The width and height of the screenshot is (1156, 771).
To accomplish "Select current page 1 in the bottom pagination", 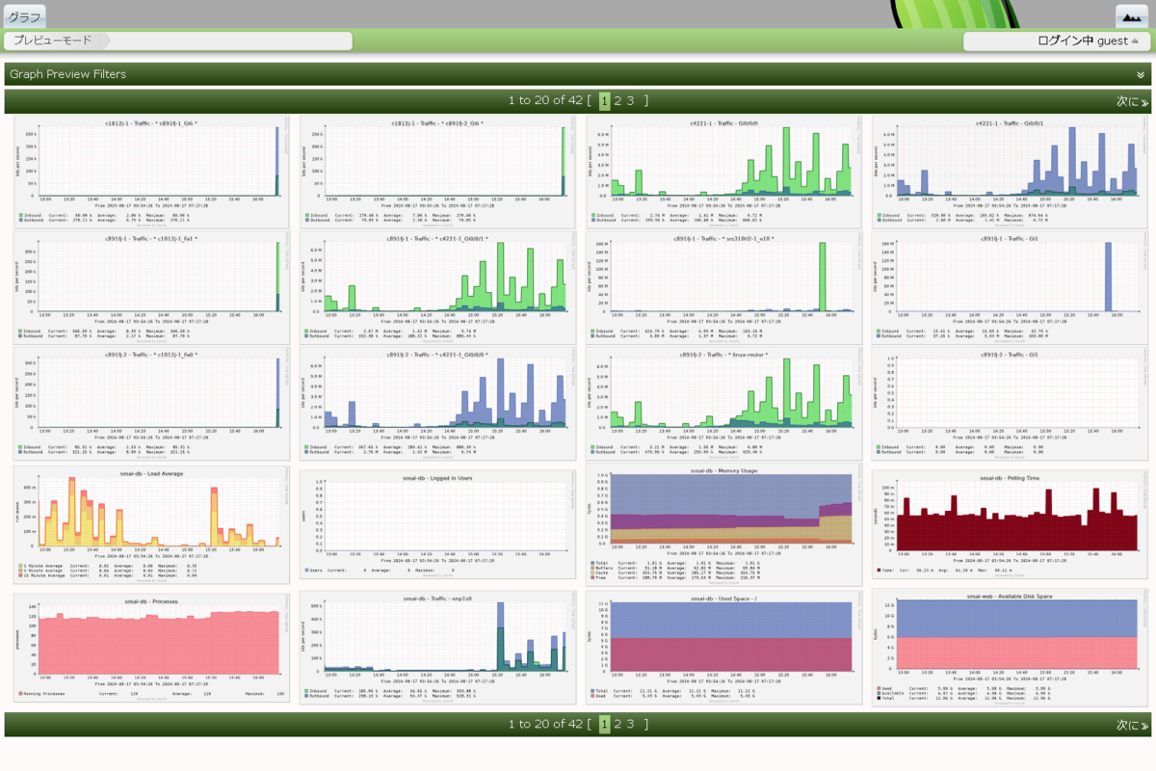I will (605, 724).
